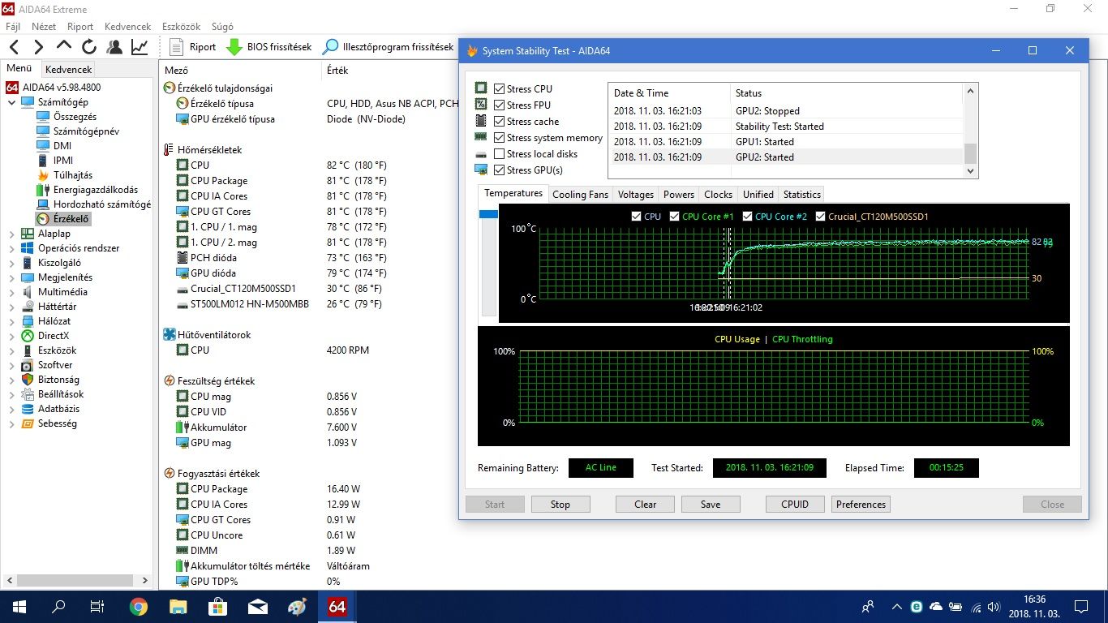Expand the Alaplap tree node

click(x=11, y=234)
